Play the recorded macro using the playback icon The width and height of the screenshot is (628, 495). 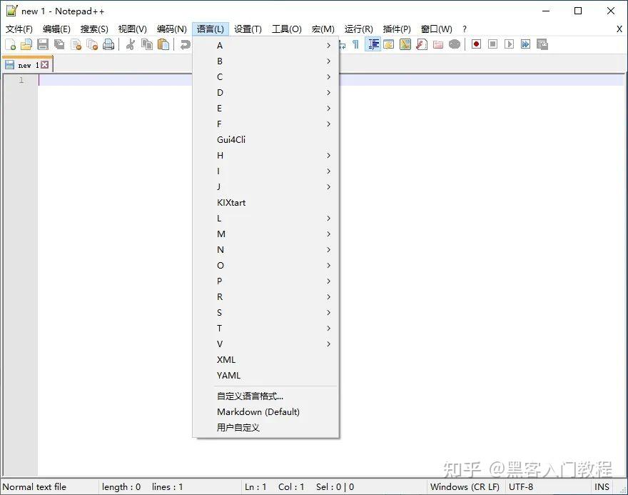click(508, 44)
